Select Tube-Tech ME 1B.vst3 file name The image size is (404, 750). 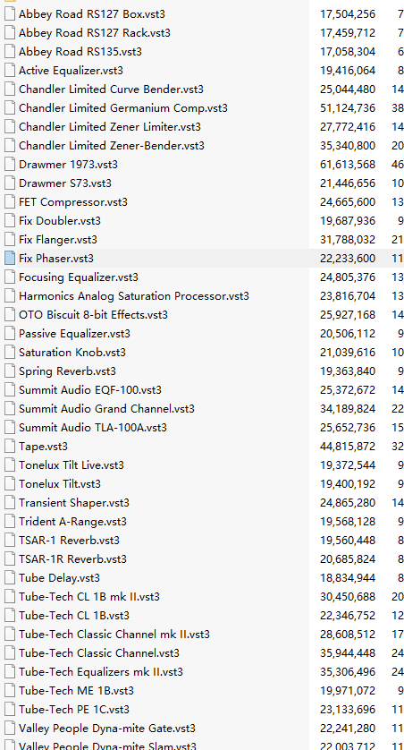(x=76, y=691)
